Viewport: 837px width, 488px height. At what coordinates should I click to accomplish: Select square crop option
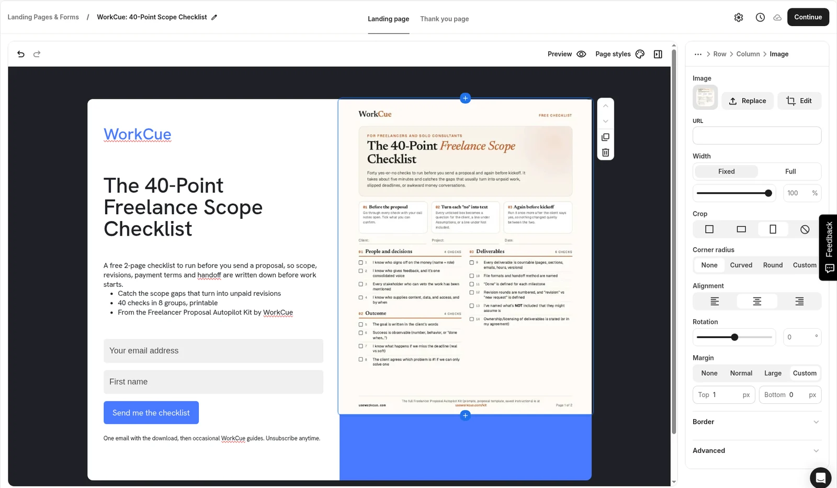(x=709, y=229)
